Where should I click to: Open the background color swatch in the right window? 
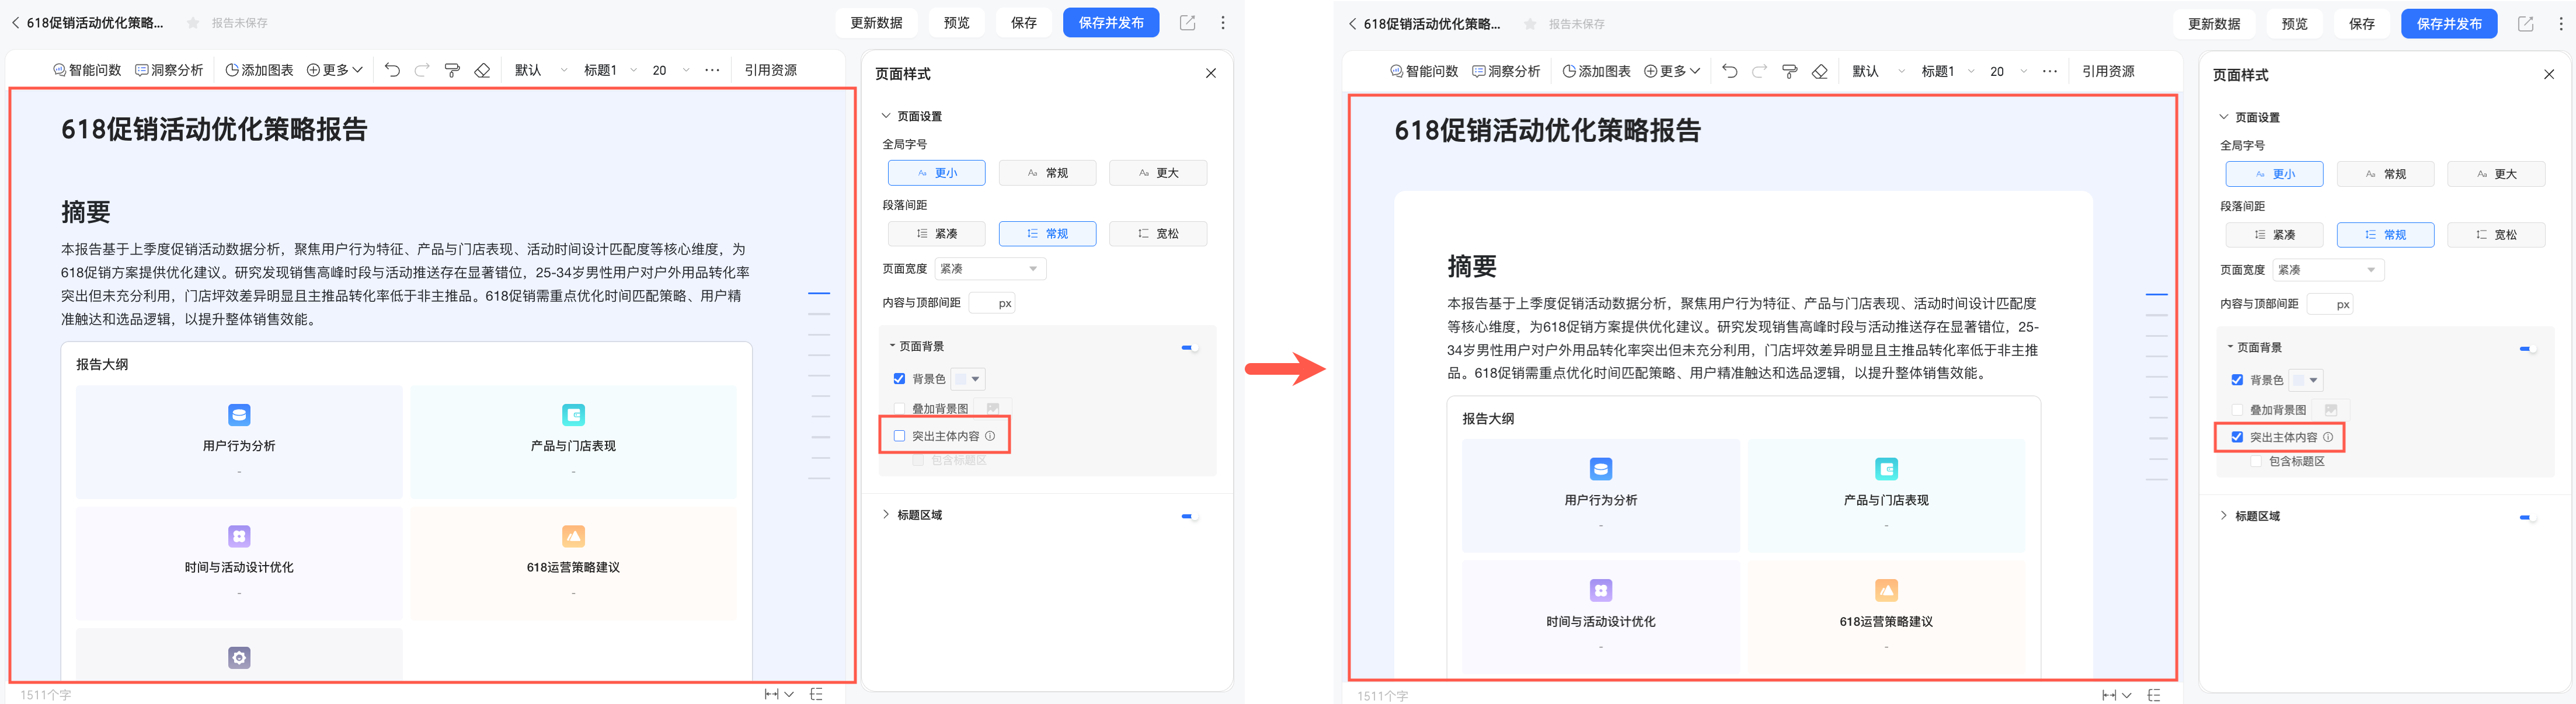pos(2305,380)
